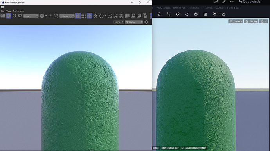The image size is (270, 151).
Task: Click the Display button in viewport
Action: (251, 21)
